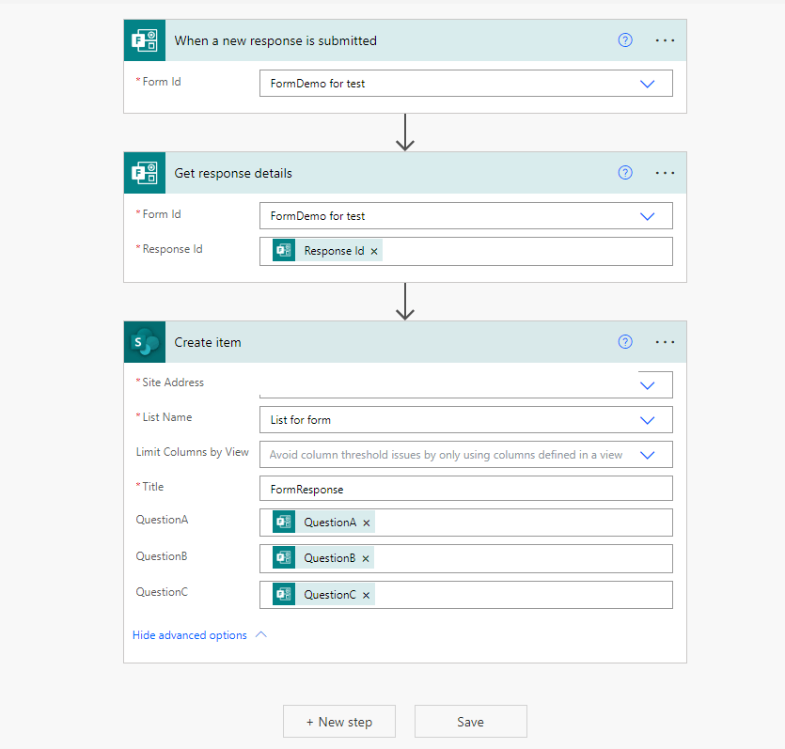Open the Create item ellipsis menu
This screenshot has width=785, height=749.
pos(665,342)
